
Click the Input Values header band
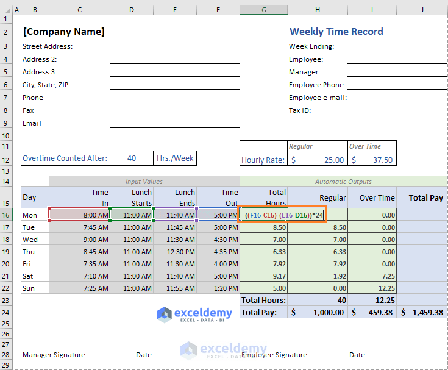tap(144, 182)
